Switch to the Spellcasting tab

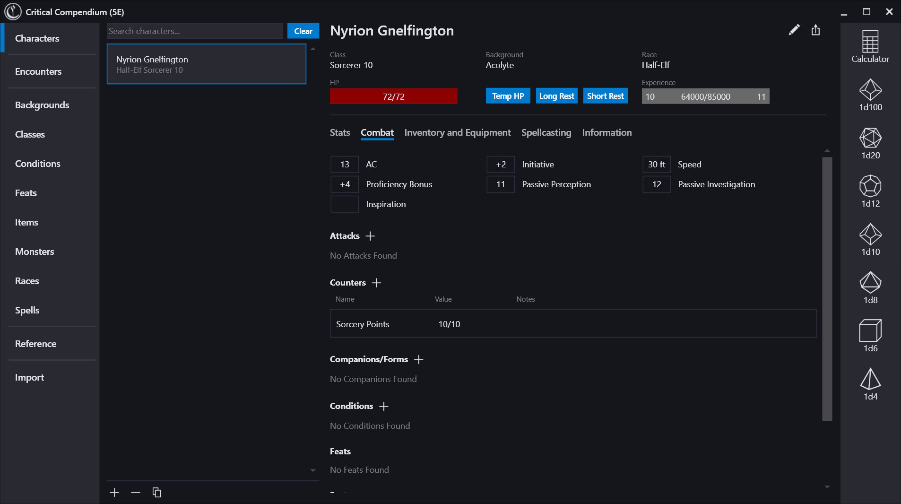546,133
